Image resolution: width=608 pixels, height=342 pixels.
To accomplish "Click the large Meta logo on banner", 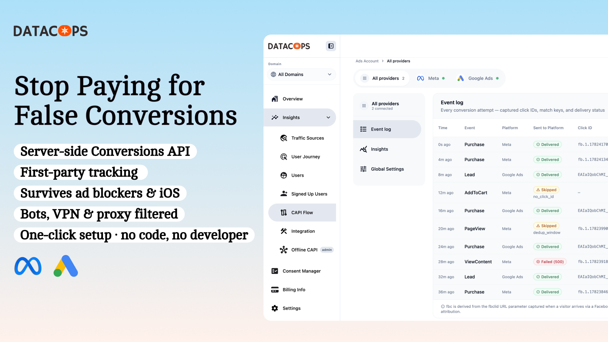I will [x=28, y=266].
